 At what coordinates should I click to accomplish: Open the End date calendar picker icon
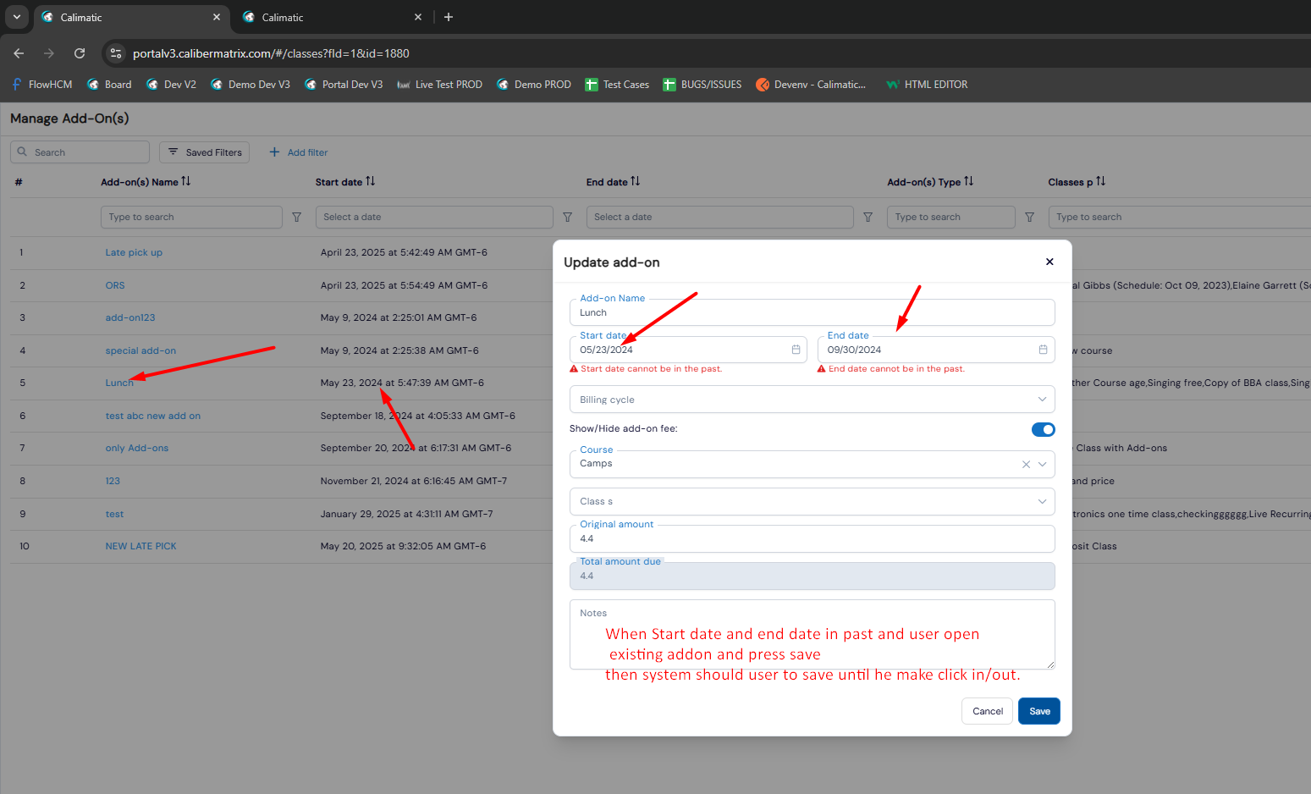[x=1043, y=350]
